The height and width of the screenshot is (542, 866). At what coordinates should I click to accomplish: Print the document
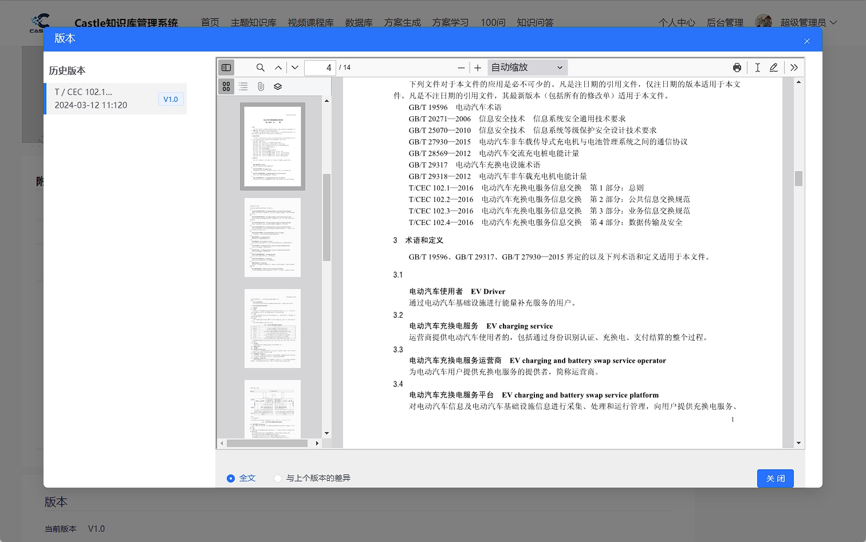(737, 67)
